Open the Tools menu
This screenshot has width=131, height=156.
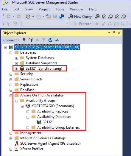pos(60,9)
